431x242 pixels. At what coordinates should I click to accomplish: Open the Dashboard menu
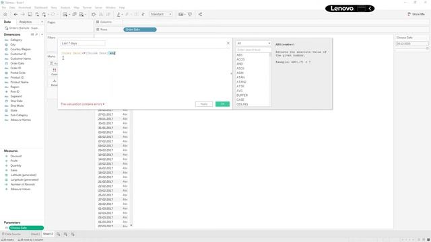pos(40,7)
